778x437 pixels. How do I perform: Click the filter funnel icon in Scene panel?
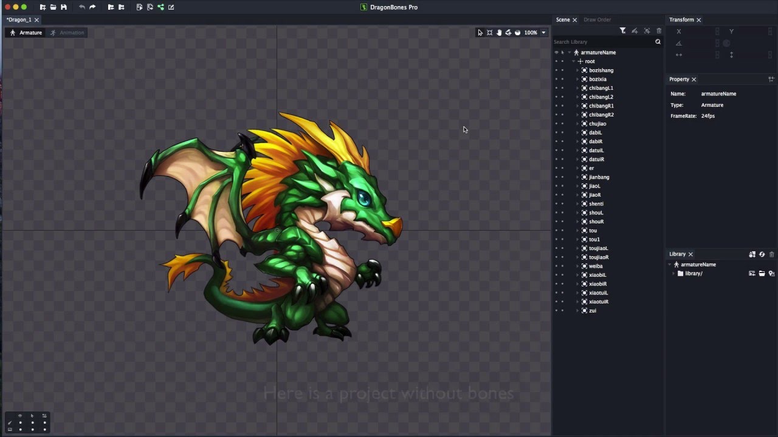point(622,30)
